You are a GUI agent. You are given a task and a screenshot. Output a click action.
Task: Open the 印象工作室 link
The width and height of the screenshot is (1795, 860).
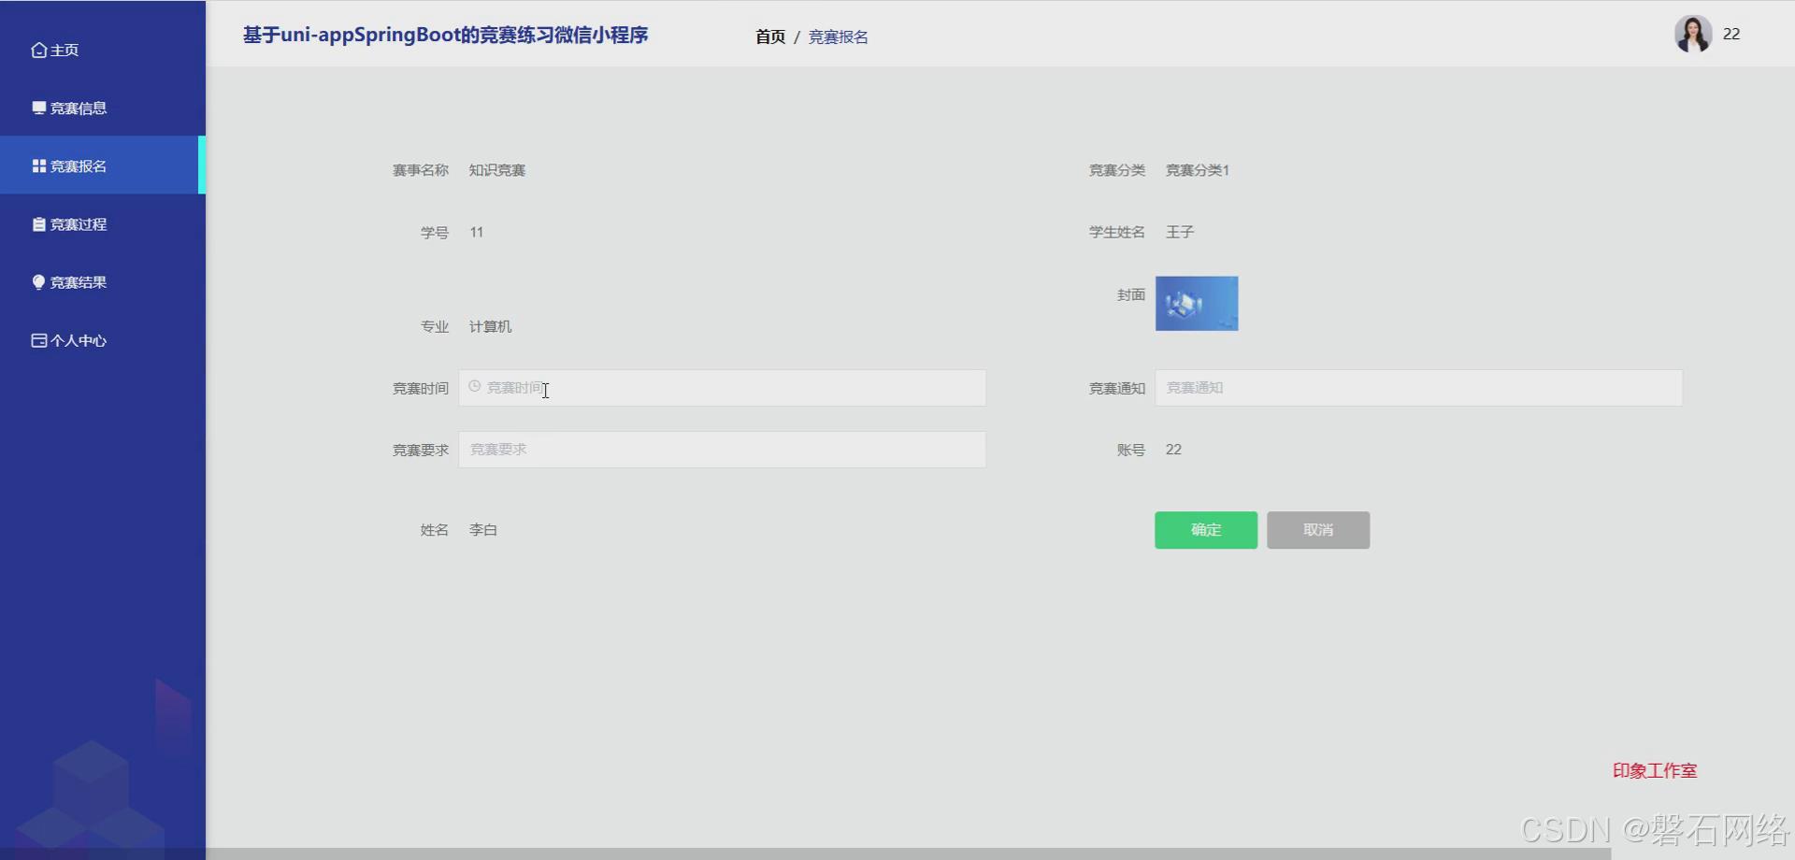pos(1655,770)
